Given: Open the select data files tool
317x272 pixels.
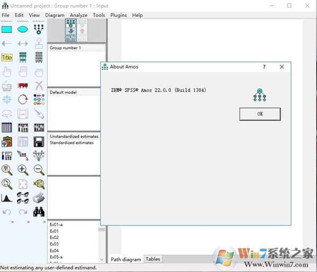Looking at the screenshot, I should coord(7,128).
